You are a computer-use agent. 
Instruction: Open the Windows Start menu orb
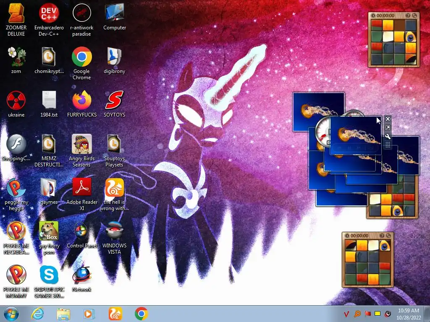pos(11,314)
